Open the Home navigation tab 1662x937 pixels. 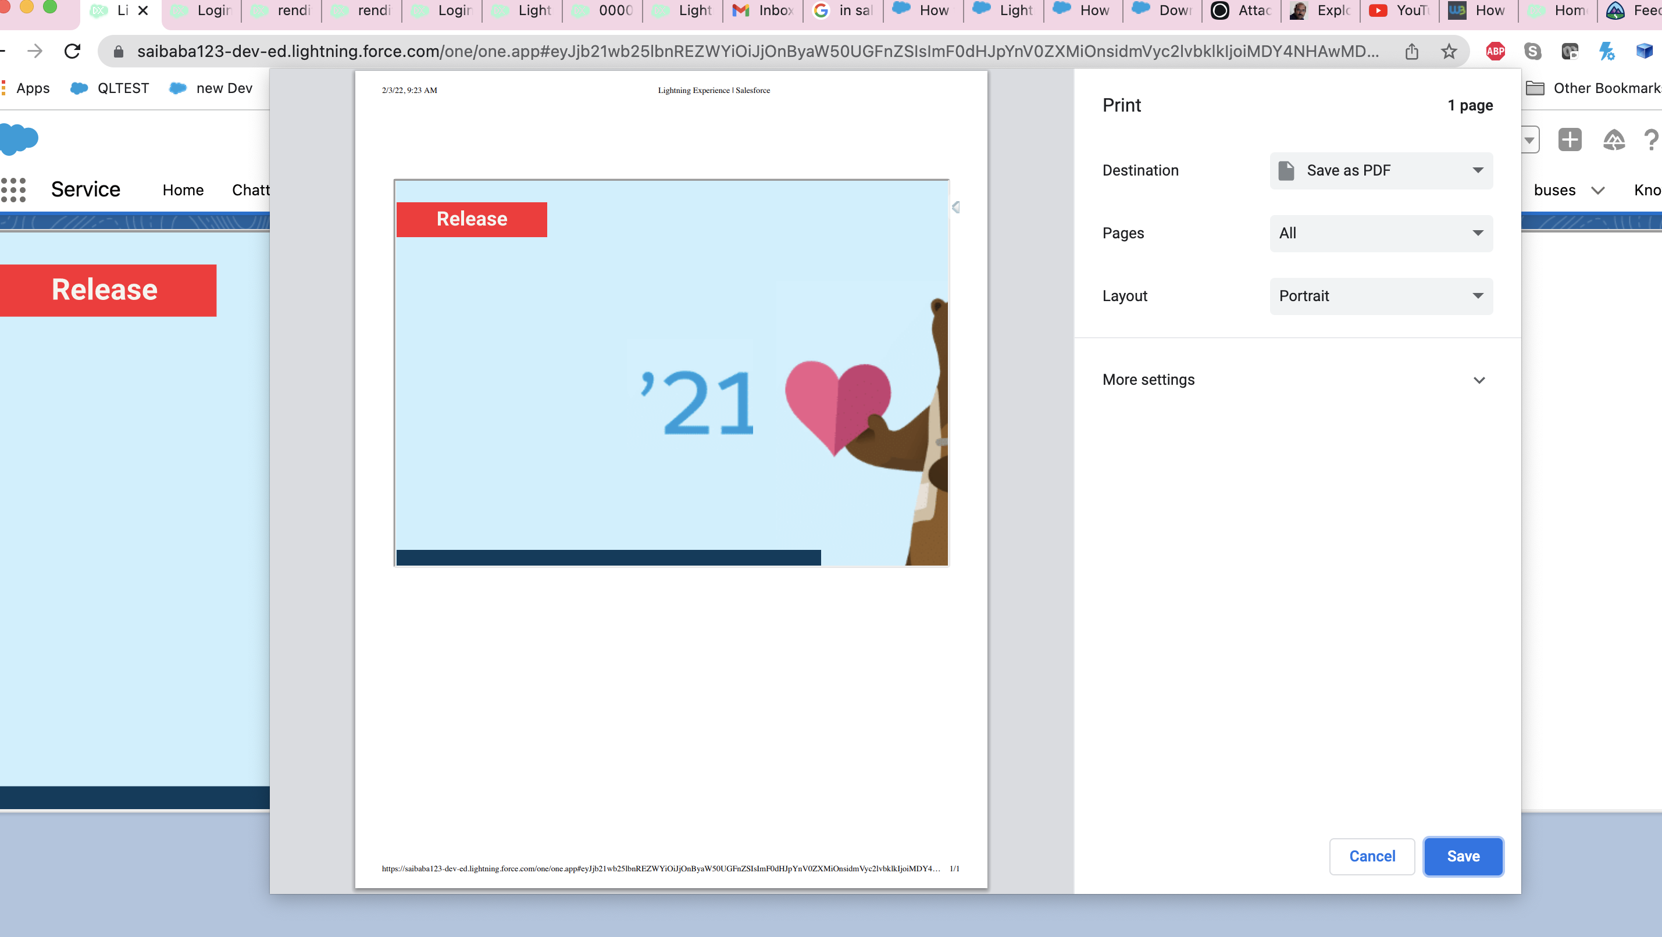coord(183,189)
